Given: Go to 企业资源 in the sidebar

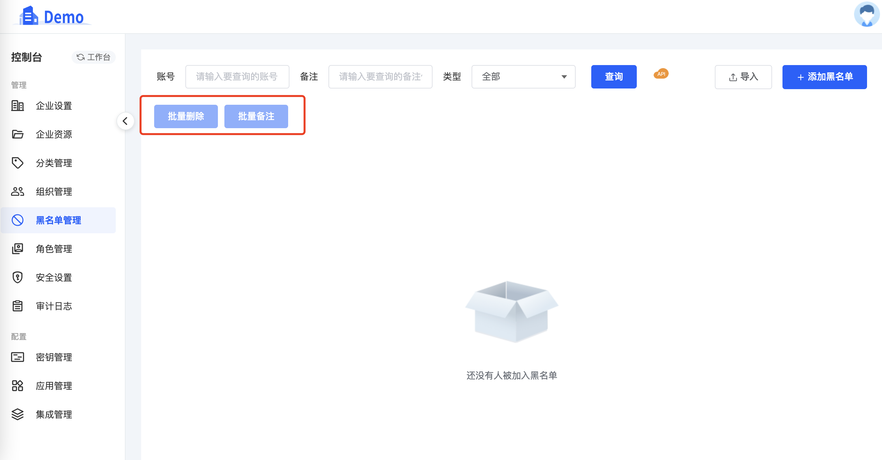Looking at the screenshot, I should tap(58, 134).
